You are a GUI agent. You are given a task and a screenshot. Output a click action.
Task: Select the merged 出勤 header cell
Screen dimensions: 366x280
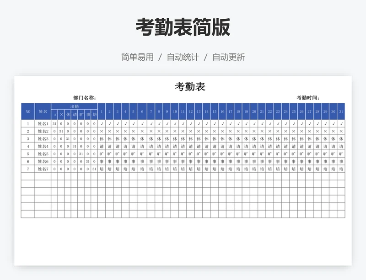[x=75, y=106]
